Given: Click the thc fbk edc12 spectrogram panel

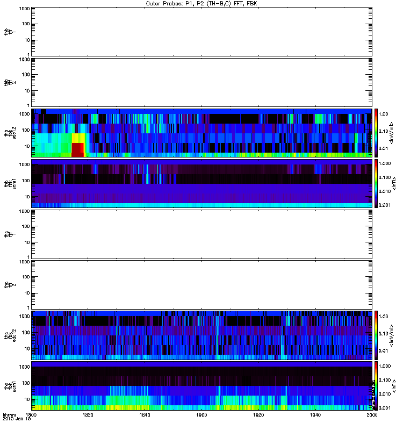Looking at the screenshot, I should pyautogui.click(x=201, y=335).
